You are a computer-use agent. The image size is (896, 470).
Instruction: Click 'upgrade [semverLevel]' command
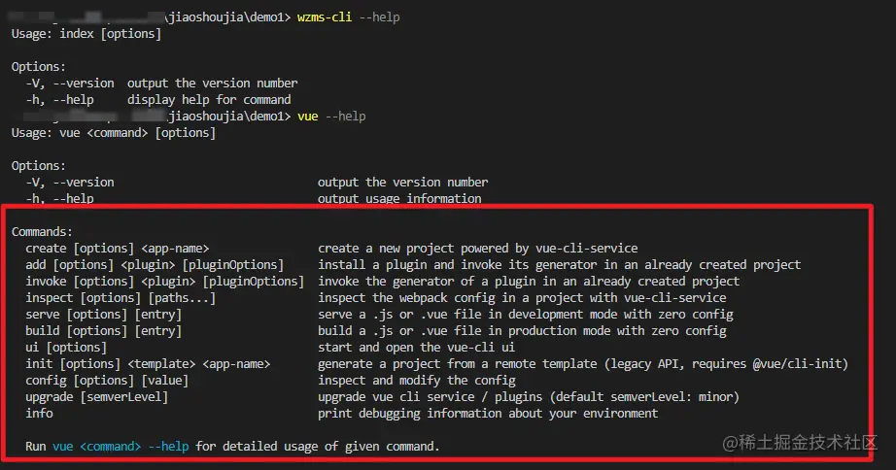pos(96,397)
